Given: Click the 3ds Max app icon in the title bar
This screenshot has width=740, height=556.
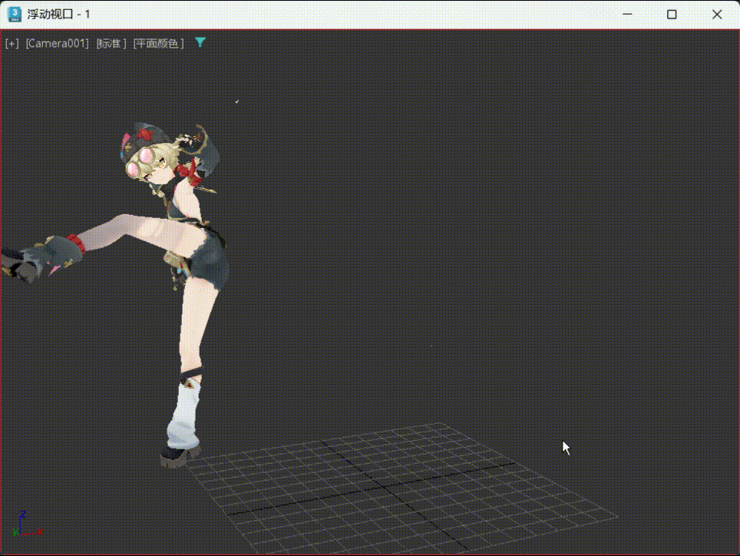Looking at the screenshot, I should point(15,14).
